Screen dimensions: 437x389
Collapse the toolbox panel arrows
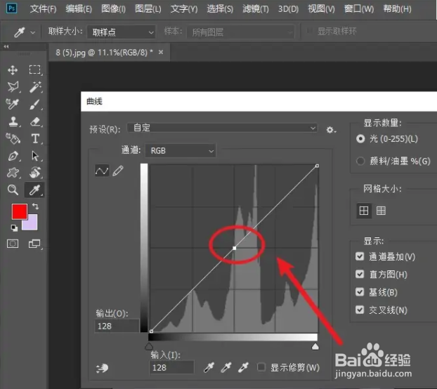6,46
